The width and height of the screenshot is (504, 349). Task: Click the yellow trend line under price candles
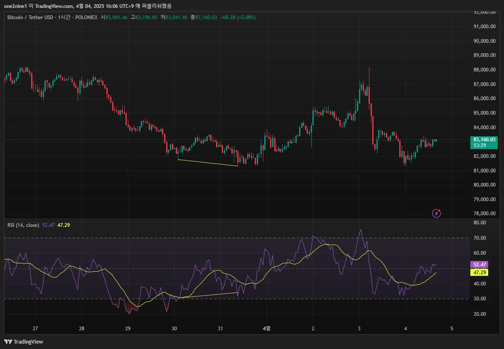coord(208,163)
